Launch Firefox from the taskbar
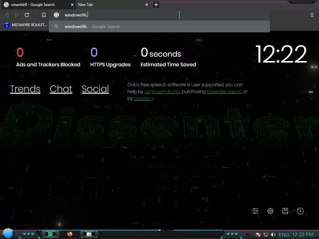This screenshot has height=239, width=319. [x=70, y=234]
